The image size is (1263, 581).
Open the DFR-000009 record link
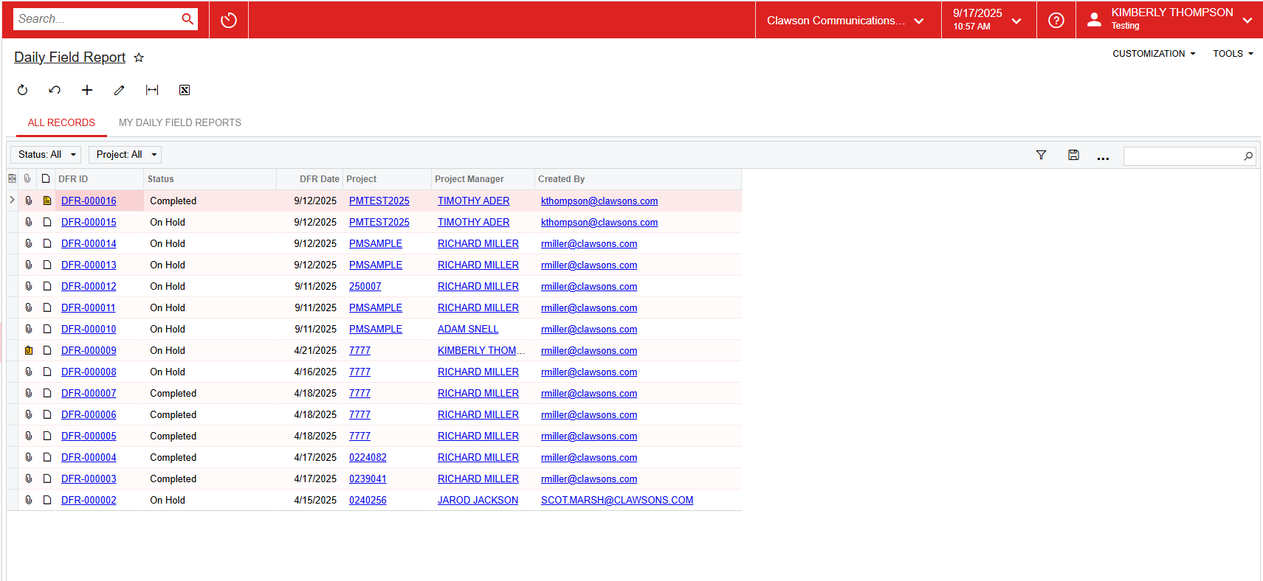pos(89,351)
